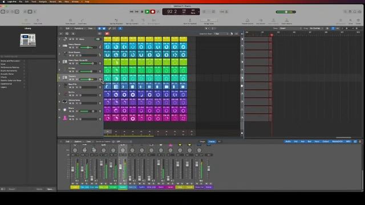Adjust the selected sixth track's volume slider
This screenshot has height=205, width=365.
[88, 79]
